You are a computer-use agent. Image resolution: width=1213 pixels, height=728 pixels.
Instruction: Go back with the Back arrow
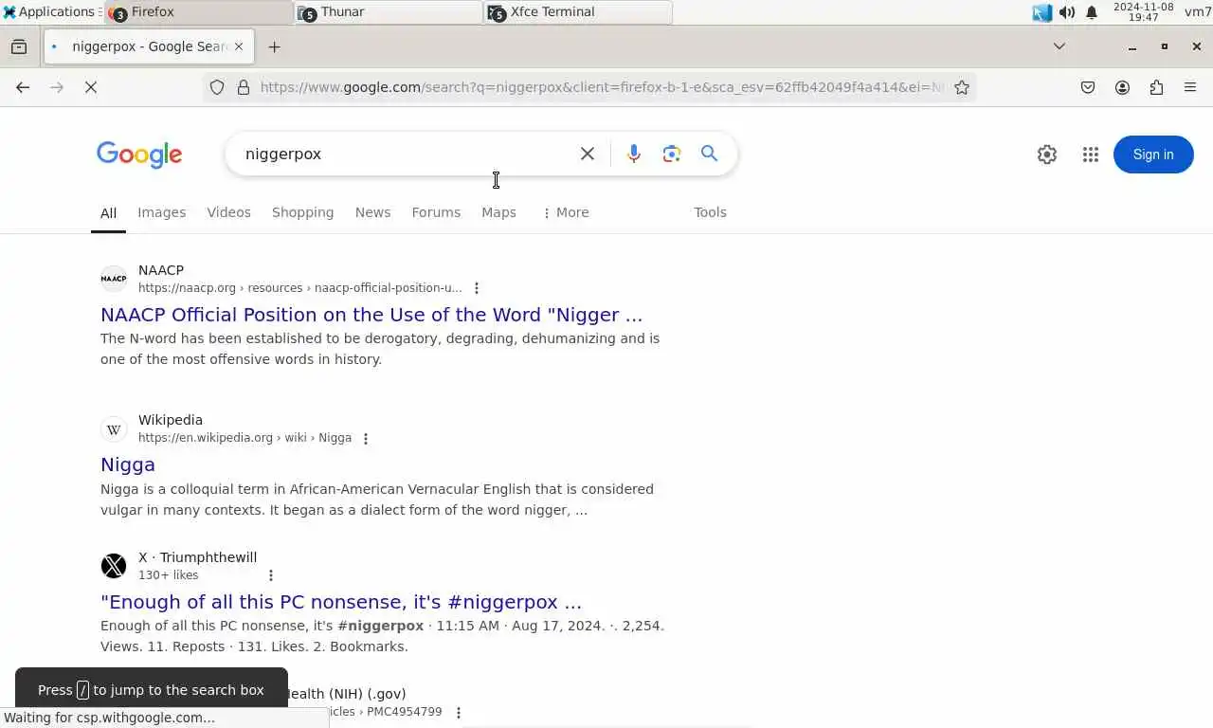(23, 87)
